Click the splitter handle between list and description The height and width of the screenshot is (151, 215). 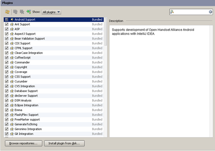108,77
